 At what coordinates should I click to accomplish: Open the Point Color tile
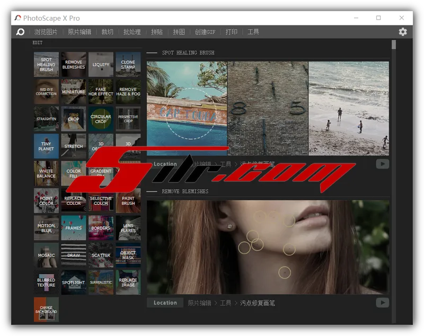(46, 201)
